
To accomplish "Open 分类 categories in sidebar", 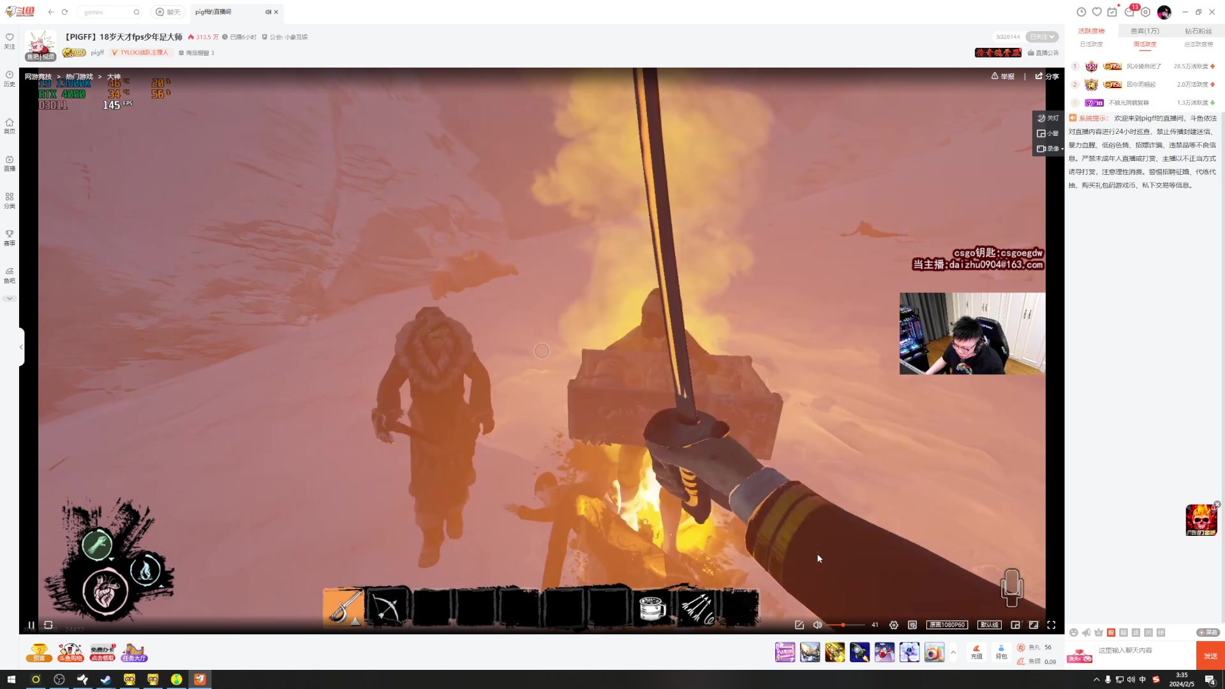I will 10,200.
